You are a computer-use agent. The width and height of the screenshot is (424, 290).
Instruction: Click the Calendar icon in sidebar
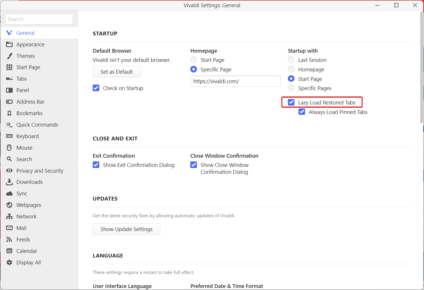click(x=9, y=251)
